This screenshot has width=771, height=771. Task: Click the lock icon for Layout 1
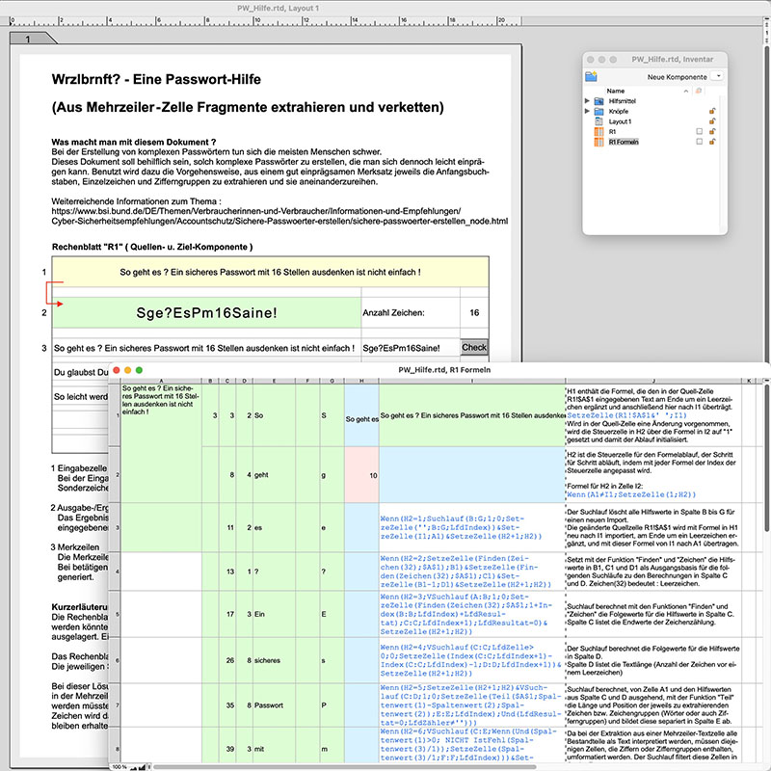[x=713, y=121]
